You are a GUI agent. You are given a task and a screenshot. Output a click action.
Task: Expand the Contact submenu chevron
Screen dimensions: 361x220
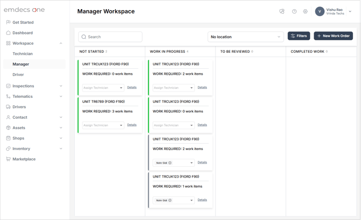(x=61, y=117)
